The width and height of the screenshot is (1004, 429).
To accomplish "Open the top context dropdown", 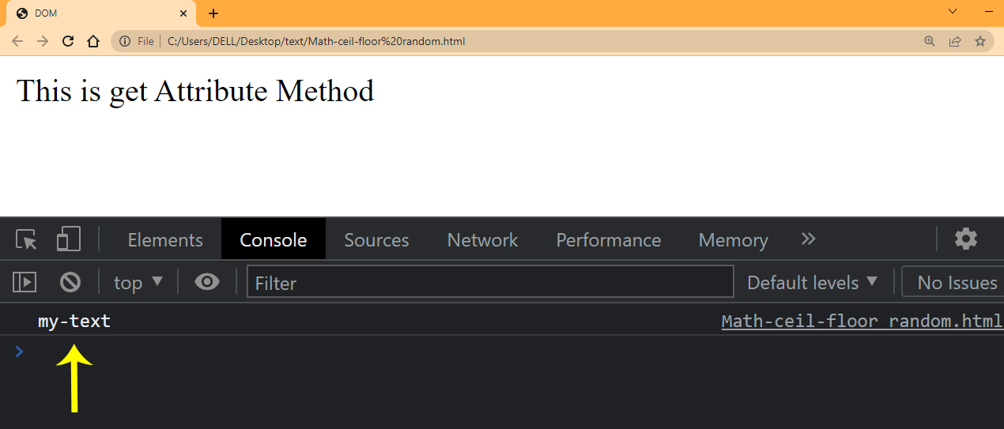I will coord(138,282).
